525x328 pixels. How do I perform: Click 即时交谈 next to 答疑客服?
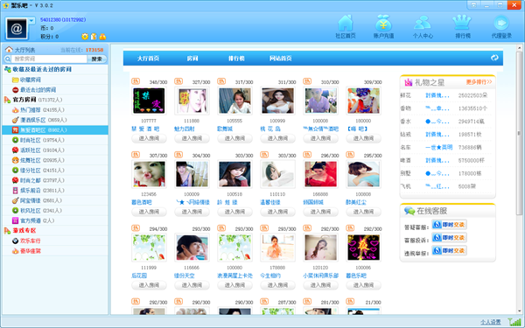[449, 225]
